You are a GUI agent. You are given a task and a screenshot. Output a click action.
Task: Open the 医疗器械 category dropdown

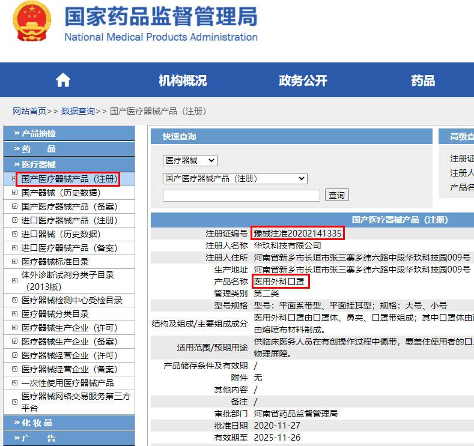(x=190, y=160)
